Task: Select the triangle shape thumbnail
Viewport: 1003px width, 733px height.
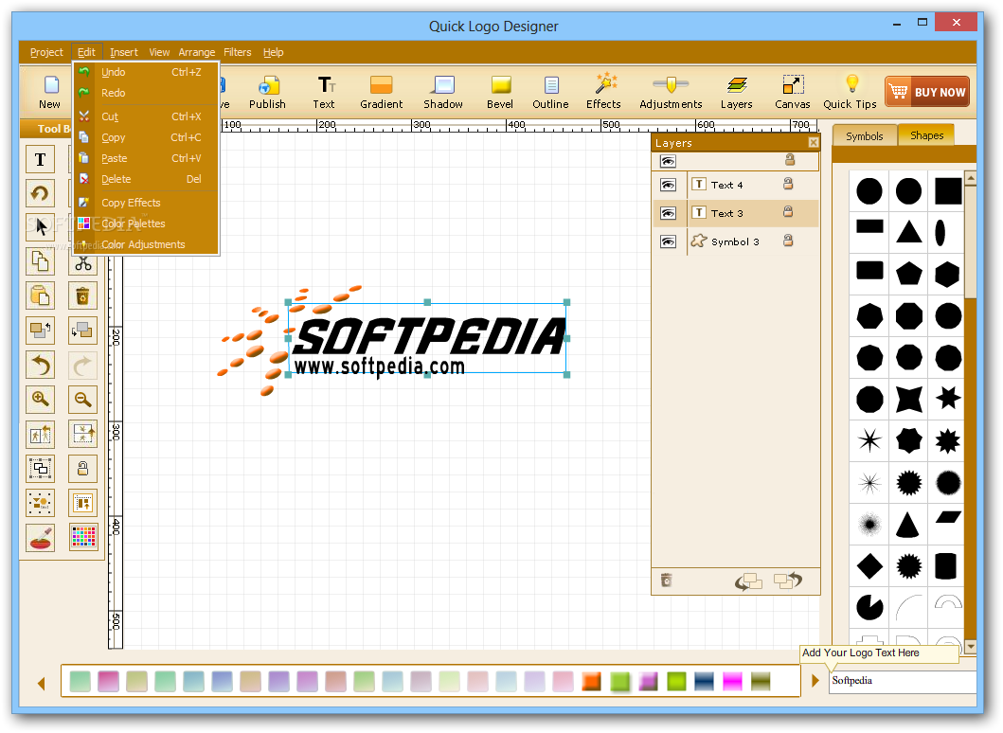Action: (908, 231)
